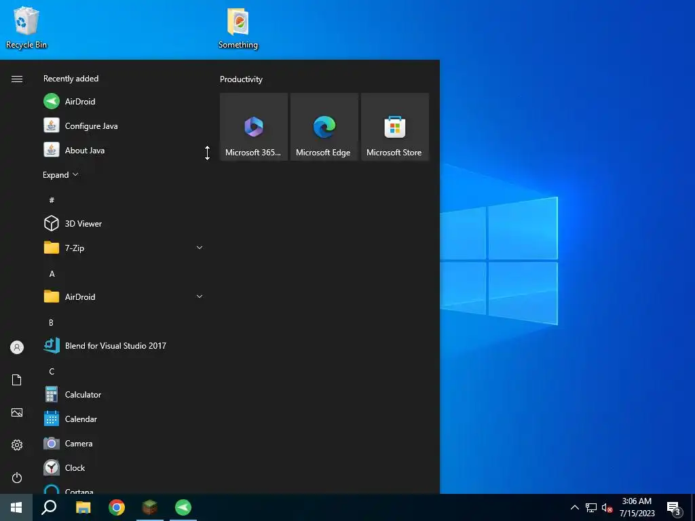Open About Java

pos(124,150)
